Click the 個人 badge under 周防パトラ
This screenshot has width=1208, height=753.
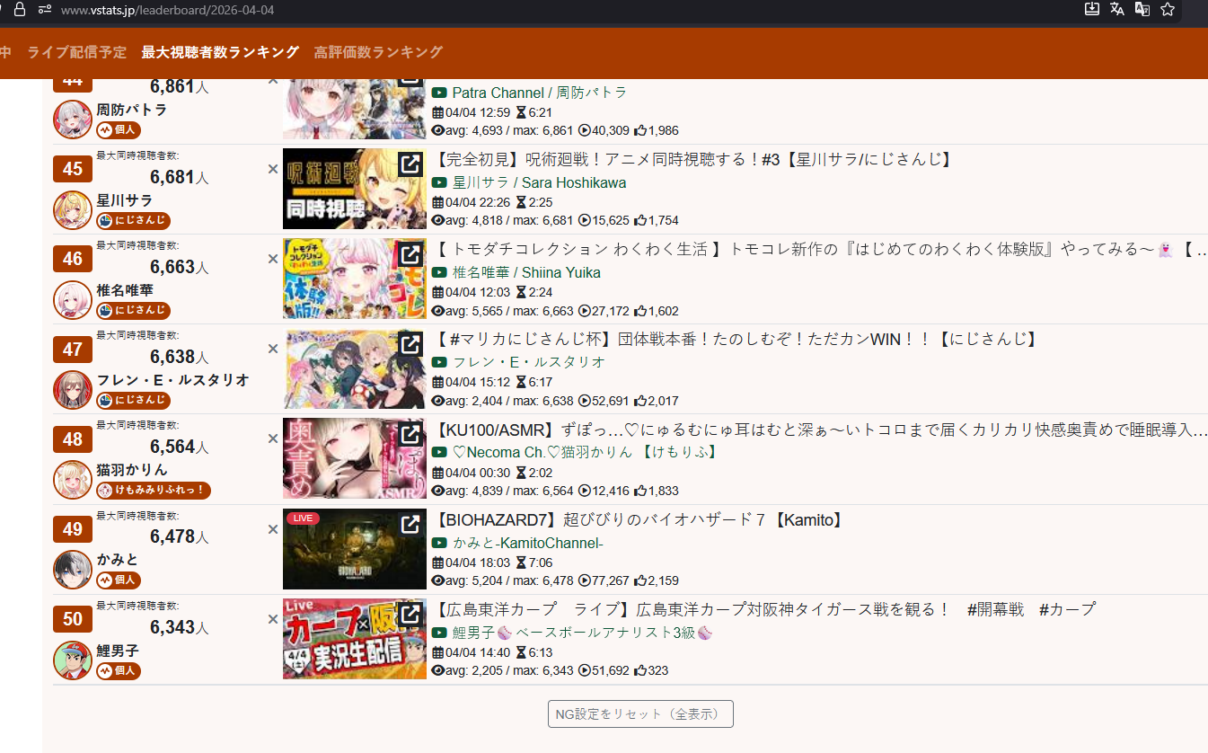[119, 130]
